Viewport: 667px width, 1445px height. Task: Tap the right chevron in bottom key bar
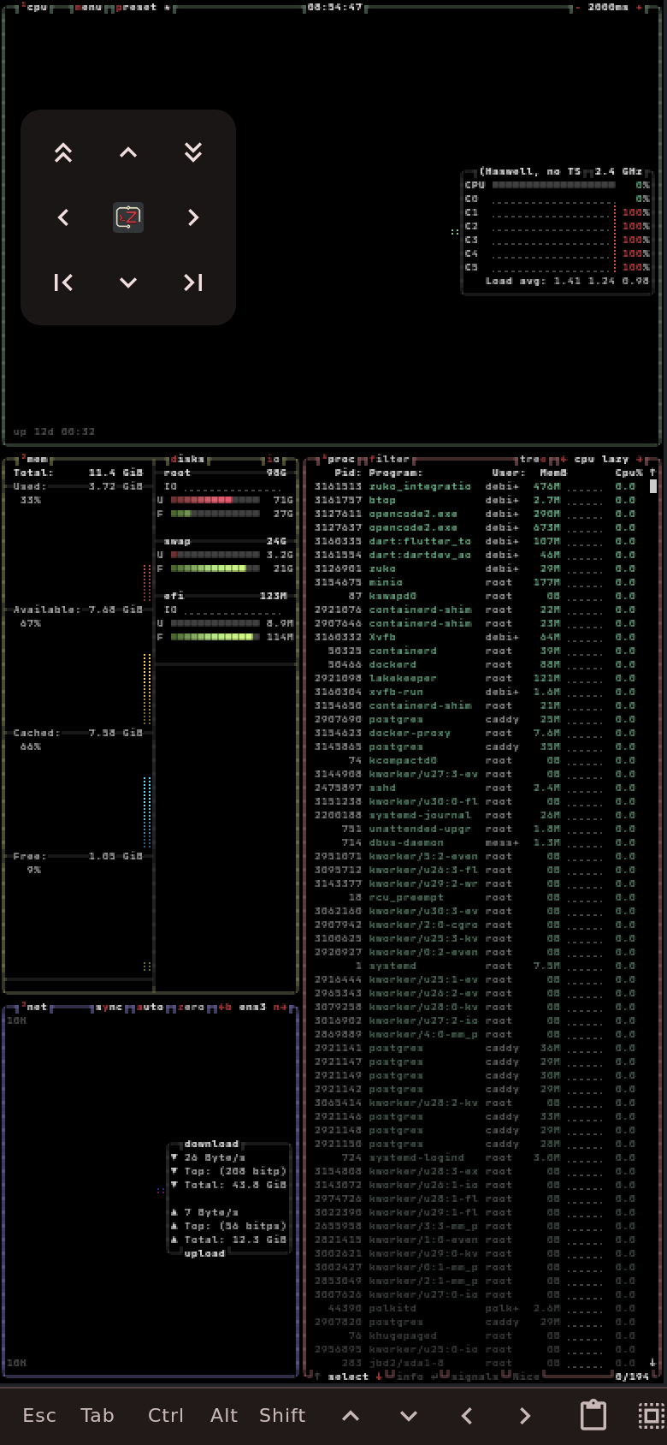[x=525, y=1416]
